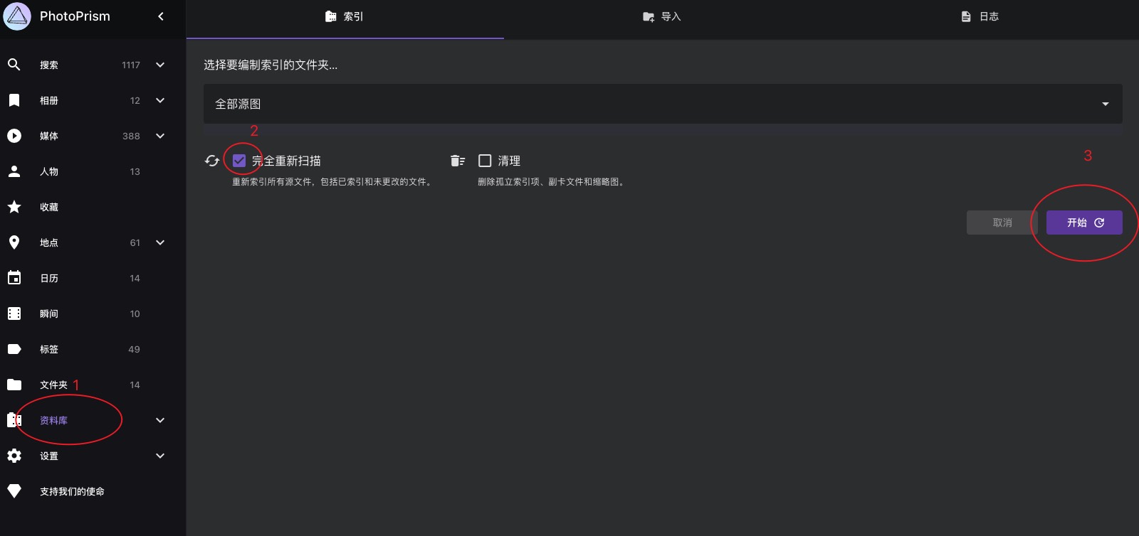Click the 选择要编制索引的文件夹 heading
Viewport: 1139px width, 536px height.
271,65
